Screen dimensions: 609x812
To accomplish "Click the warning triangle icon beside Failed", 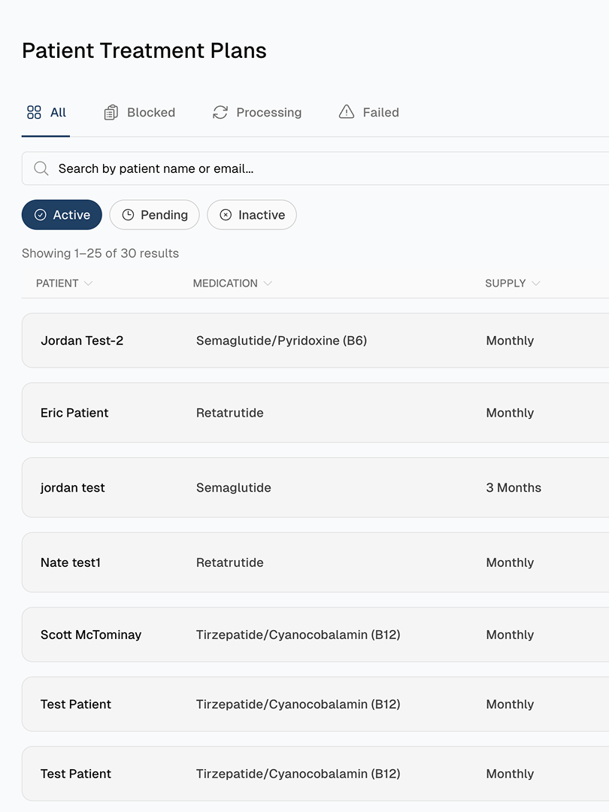I will point(347,112).
